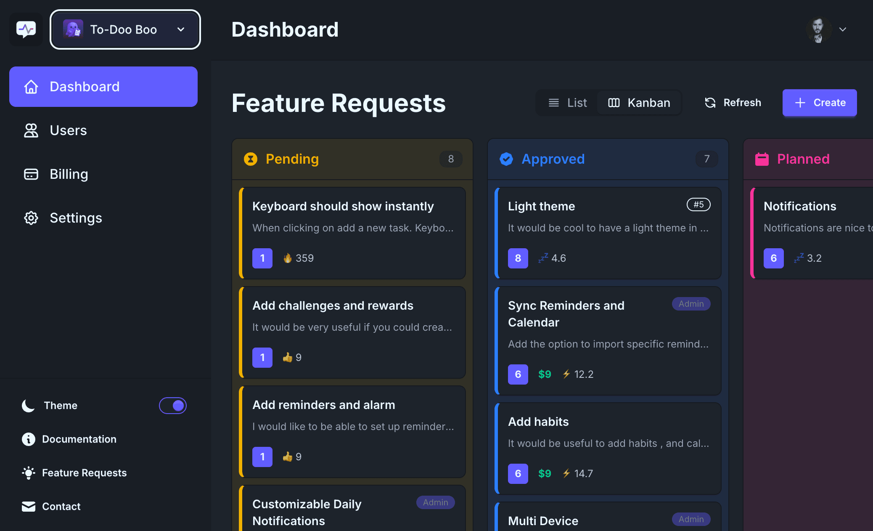Switch to Kanban view
Image resolution: width=873 pixels, height=531 pixels.
click(639, 102)
